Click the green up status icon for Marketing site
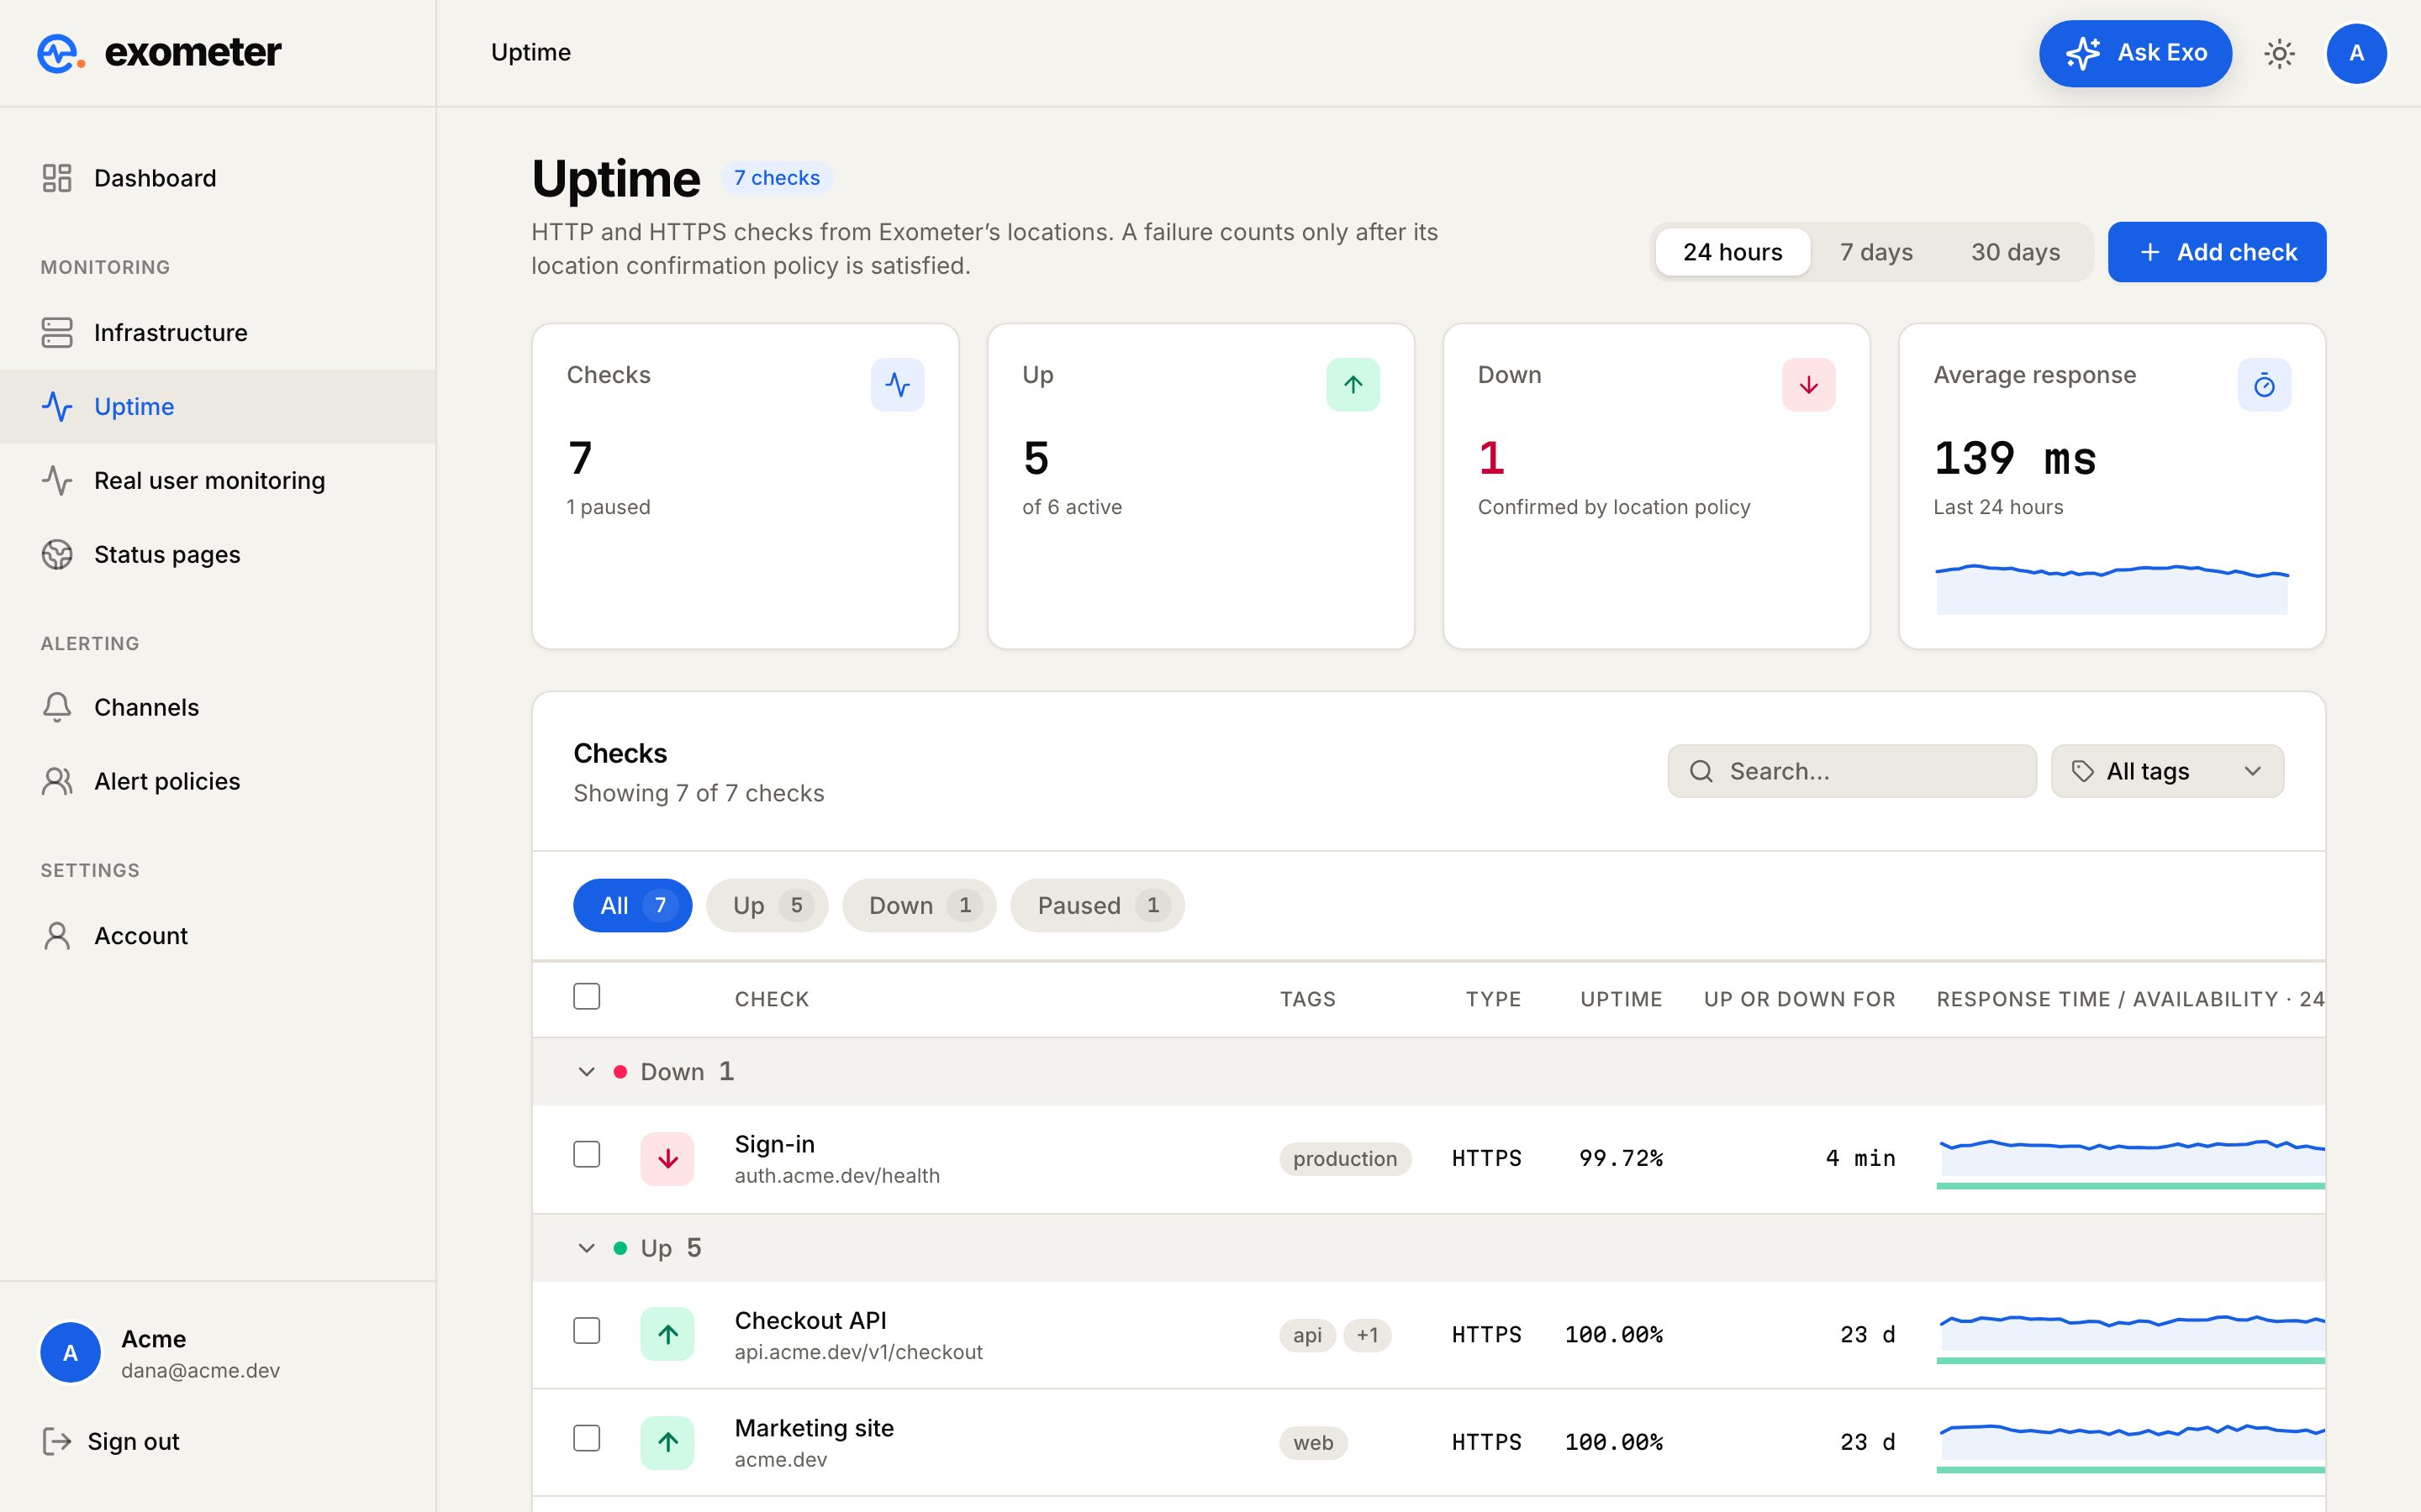The width and height of the screenshot is (2421, 1512). click(x=667, y=1442)
